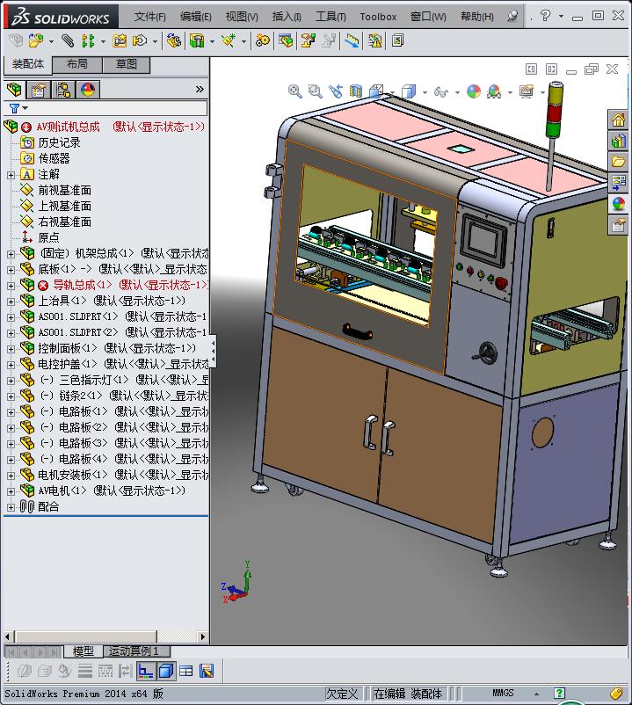Expand the 注解 annotations tree node
The height and width of the screenshot is (705, 632).
(x=11, y=175)
